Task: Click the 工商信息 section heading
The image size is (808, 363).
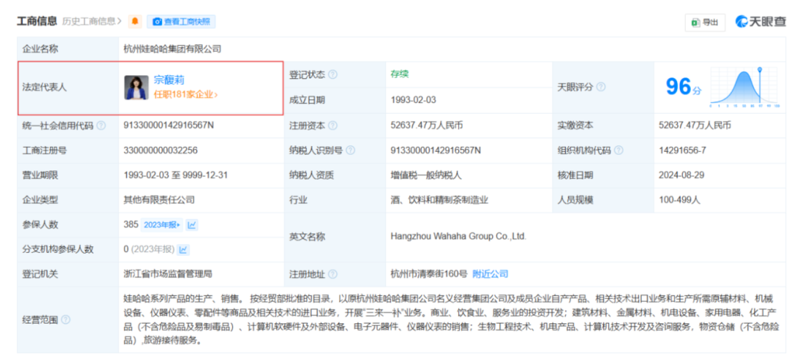Action: coord(36,22)
